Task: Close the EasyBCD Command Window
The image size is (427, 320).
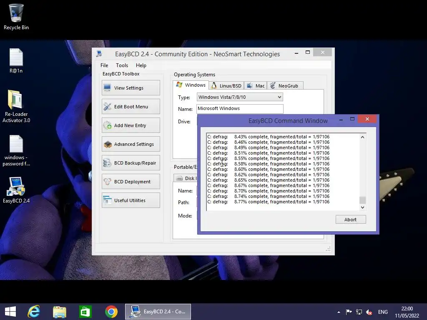Action: click(367, 119)
